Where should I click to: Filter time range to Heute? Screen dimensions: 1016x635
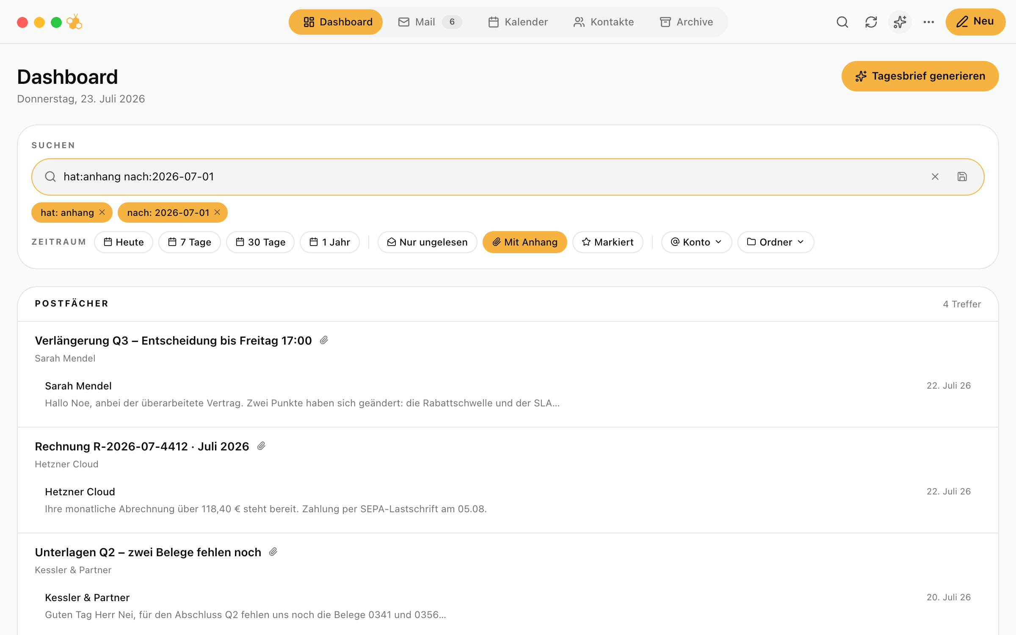click(124, 242)
